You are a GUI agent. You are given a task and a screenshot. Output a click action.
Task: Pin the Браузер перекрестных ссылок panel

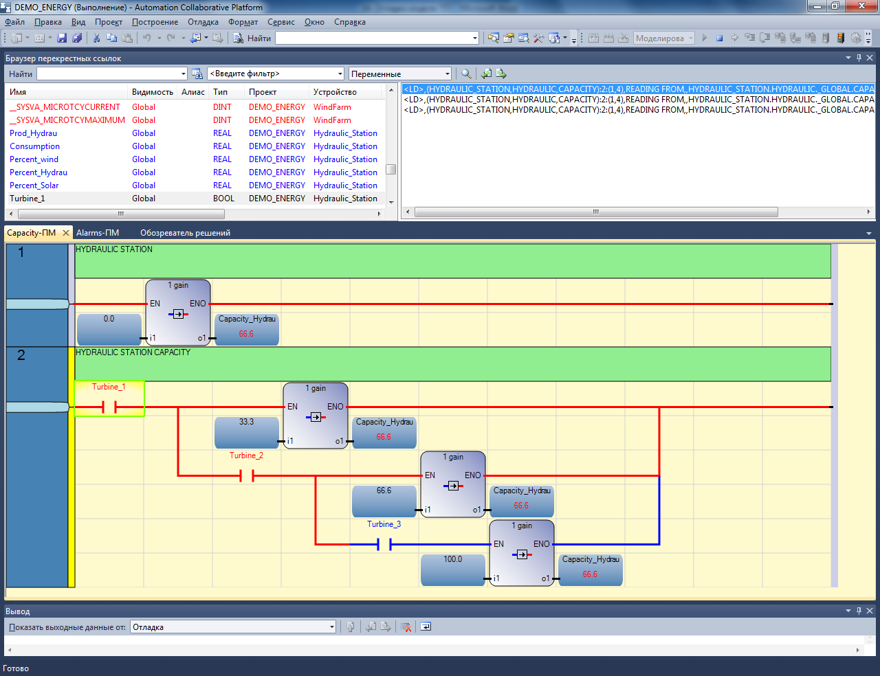[x=859, y=58]
